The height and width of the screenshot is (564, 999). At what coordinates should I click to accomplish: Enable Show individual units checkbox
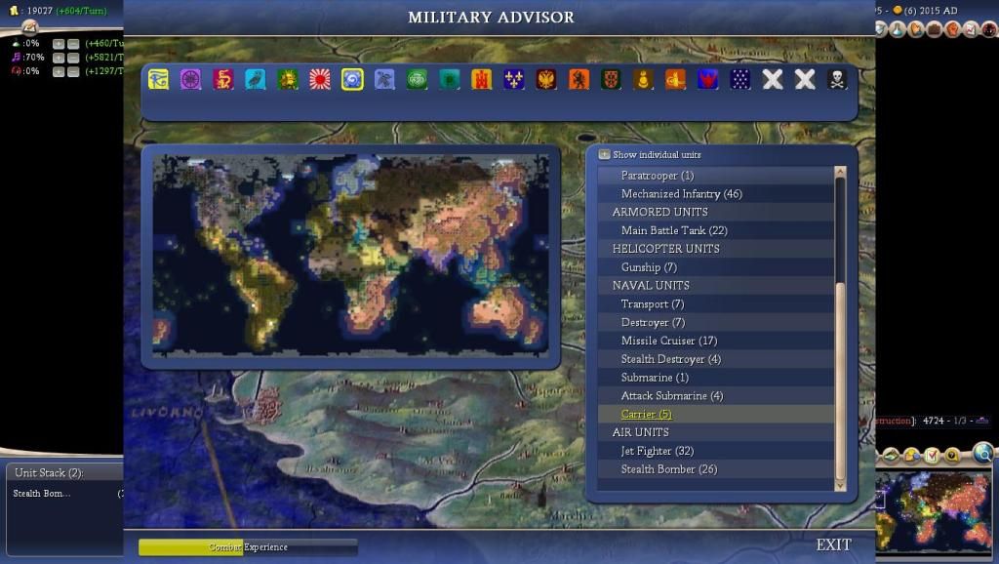(x=604, y=155)
